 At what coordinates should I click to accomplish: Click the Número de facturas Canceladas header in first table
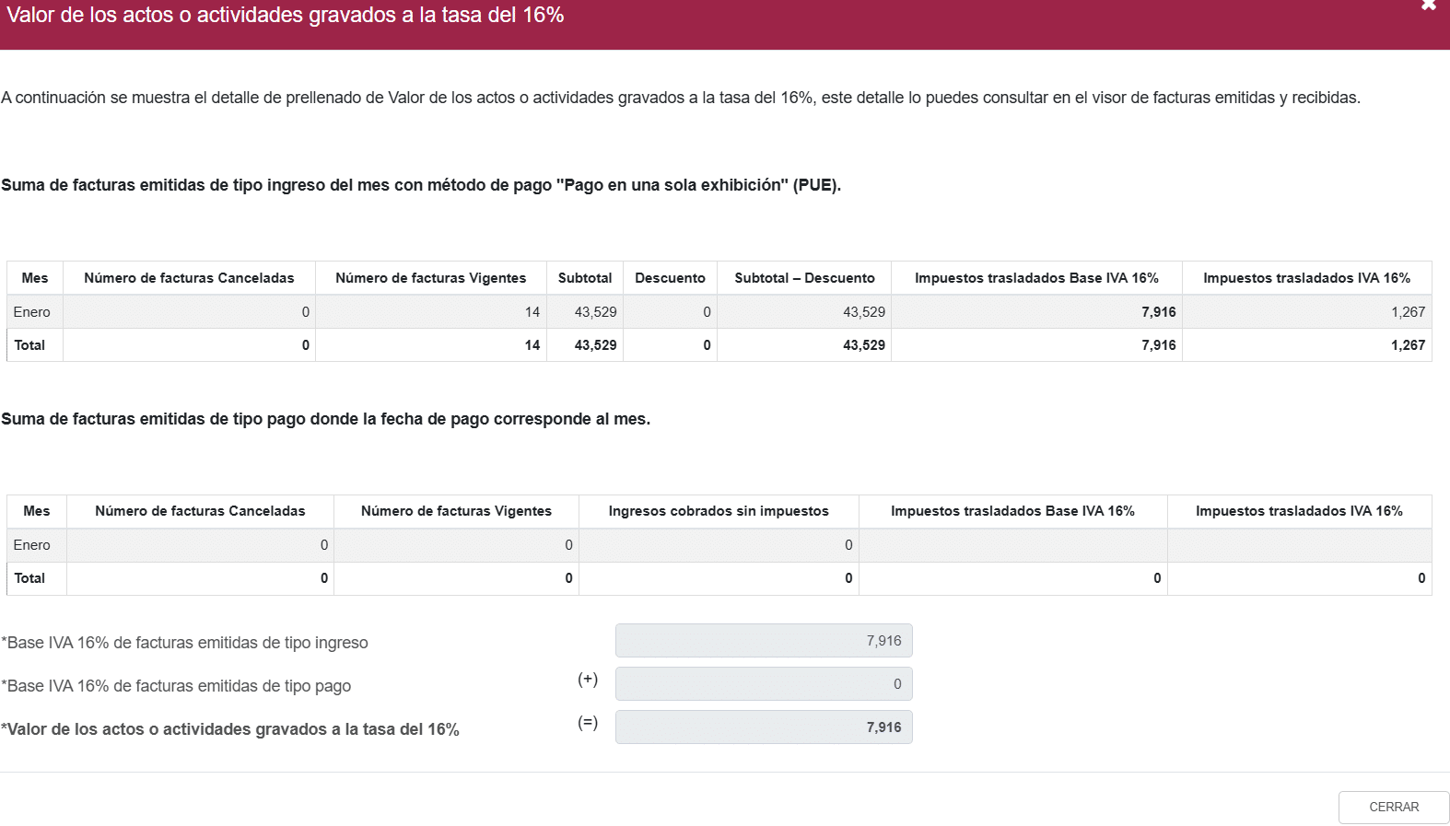[189, 278]
